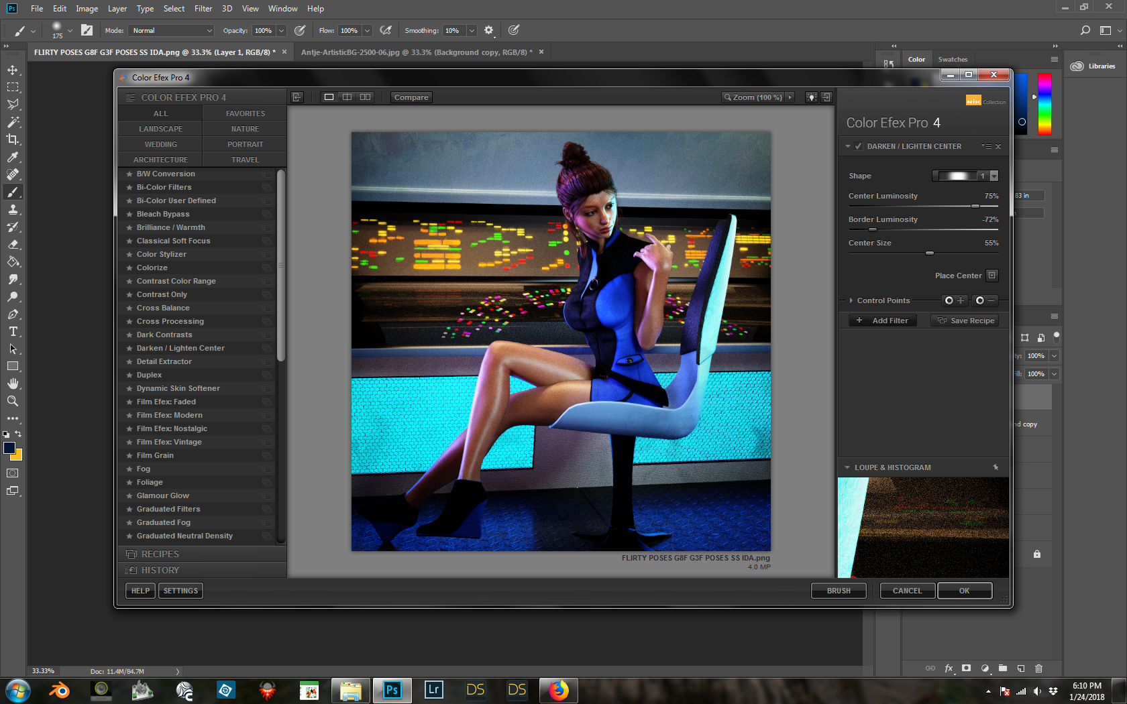Click the Add Filter button
This screenshot has width=1127, height=704.
click(x=883, y=320)
